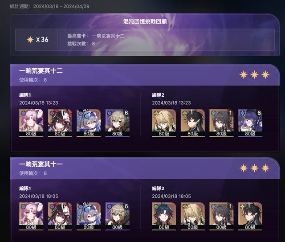Viewport: 285px width, 242px height.
Task: Click the three stars rating for 一晌荒宴其十一
Action: click(254, 168)
